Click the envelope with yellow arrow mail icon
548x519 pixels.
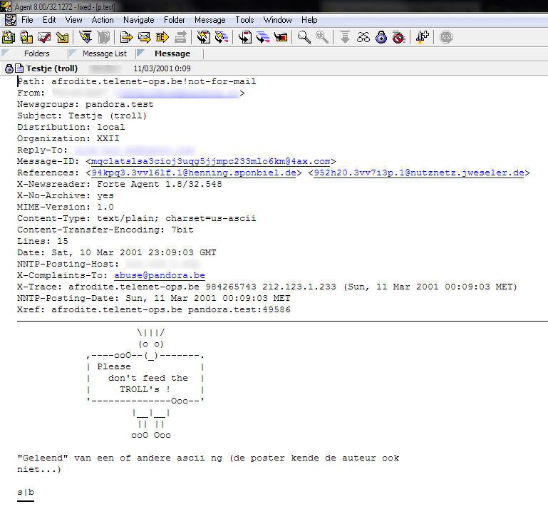(x=145, y=37)
